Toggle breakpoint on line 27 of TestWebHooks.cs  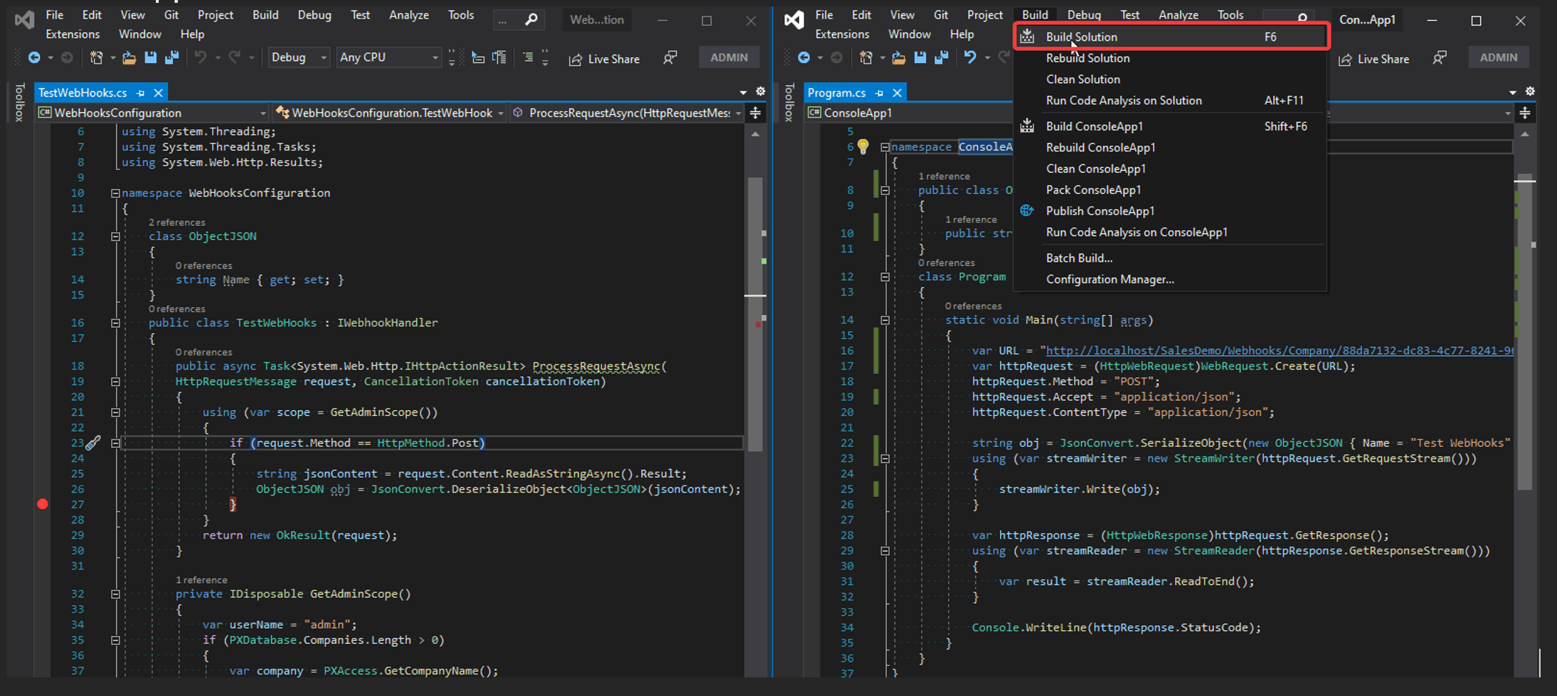(43, 504)
